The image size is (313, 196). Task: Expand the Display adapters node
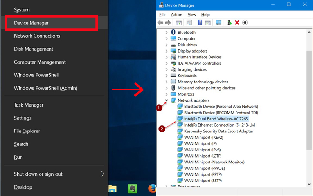point(167,51)
